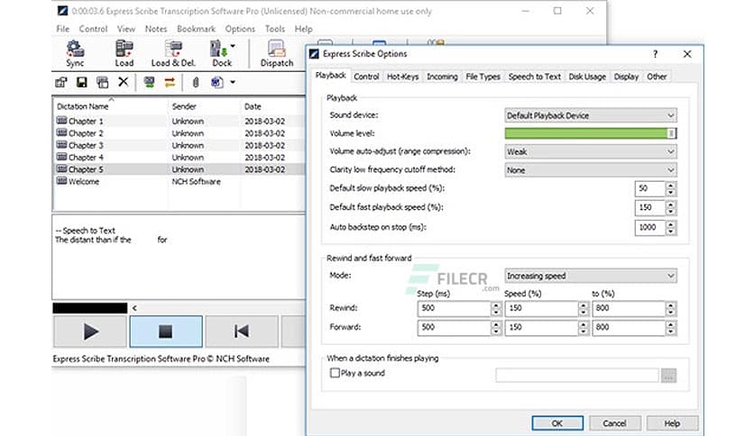Increase default slow playback speed with up arrow

[x=671, y=186]
